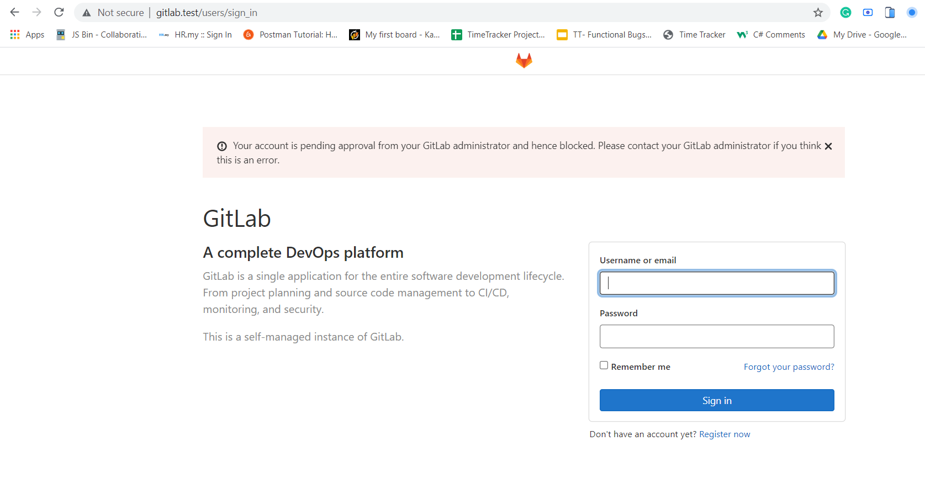This screenshot has height=478, width=925.
Task: Reload the current page
Action: point(59,12)
